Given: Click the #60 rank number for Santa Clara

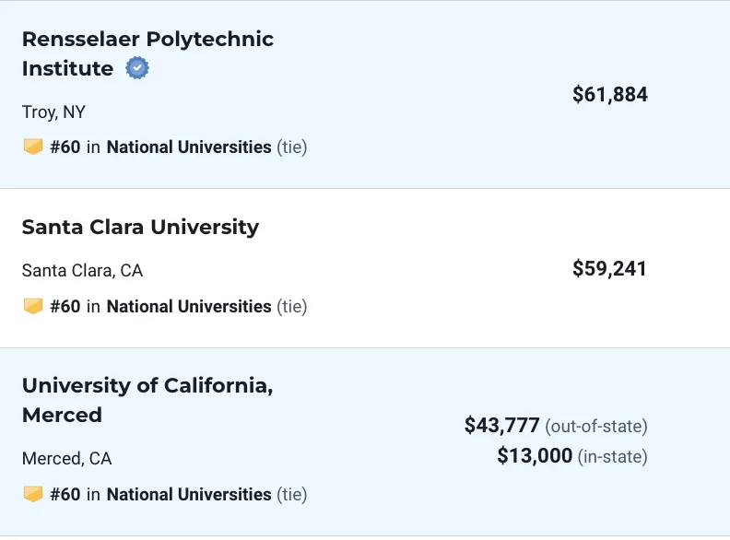Looking at the screenshot, I should 65,307.
